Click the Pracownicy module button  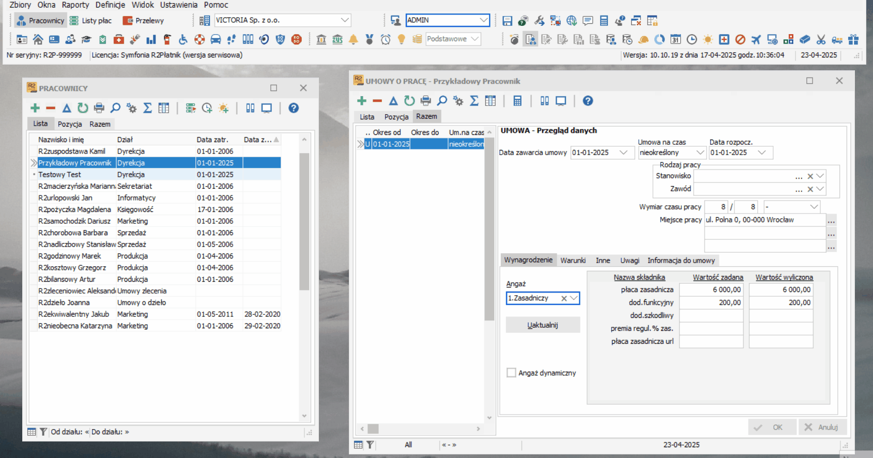[40, 21]
